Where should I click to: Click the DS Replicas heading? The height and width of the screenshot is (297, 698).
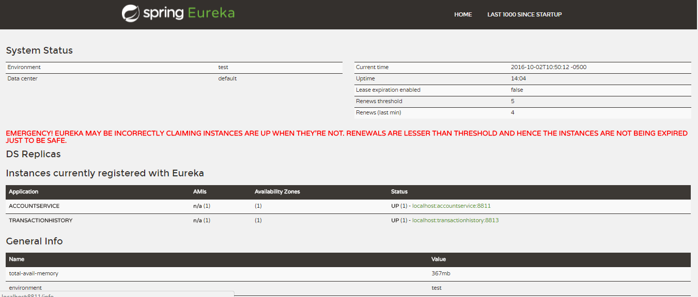tap(33, 154)
